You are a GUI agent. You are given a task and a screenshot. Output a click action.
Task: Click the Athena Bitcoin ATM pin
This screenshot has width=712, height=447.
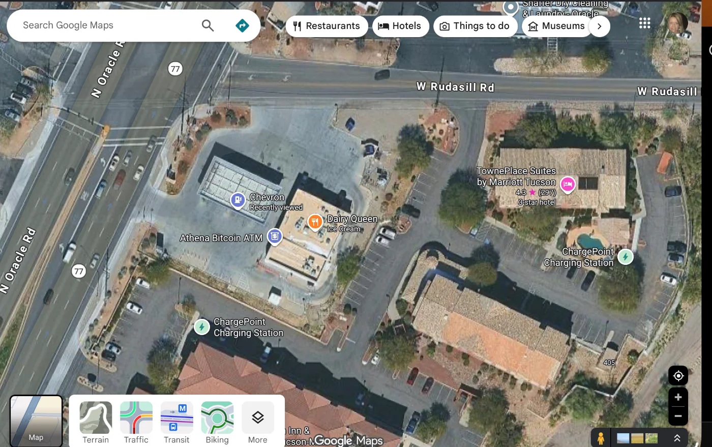pos(275,236)
